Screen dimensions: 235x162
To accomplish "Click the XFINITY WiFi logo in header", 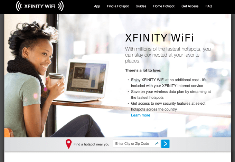I will (x=40, y=6).
